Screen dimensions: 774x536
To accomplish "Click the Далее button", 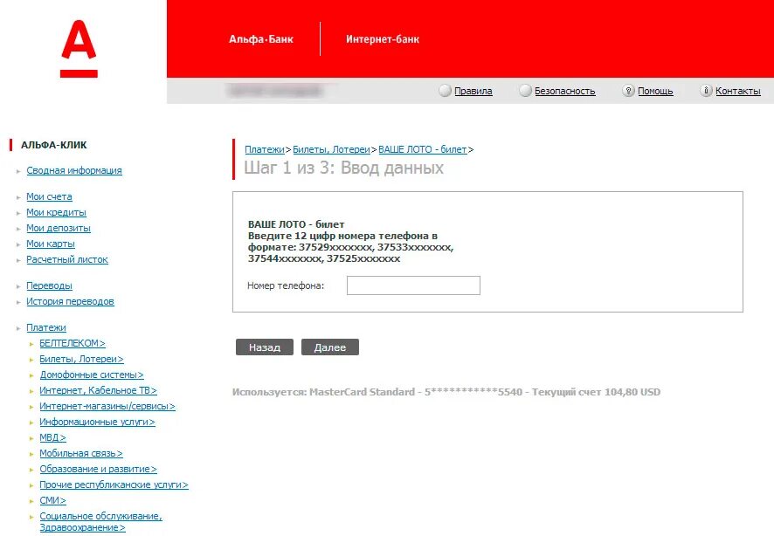I will tap(329, 347).
